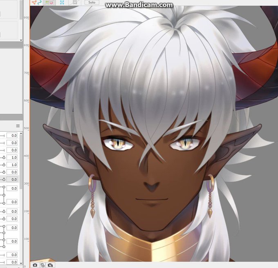The width and height of the screenshot is (278, 268).
Task: Open the parameter panel hamburger menu
Action: point(18,126)
